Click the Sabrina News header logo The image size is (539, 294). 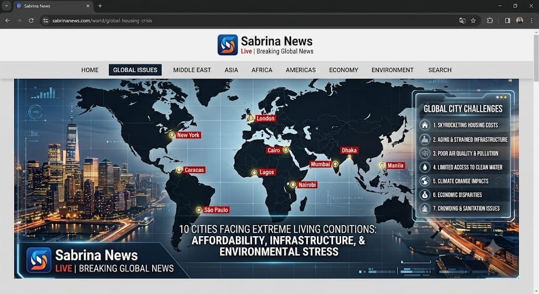(227, 45)
